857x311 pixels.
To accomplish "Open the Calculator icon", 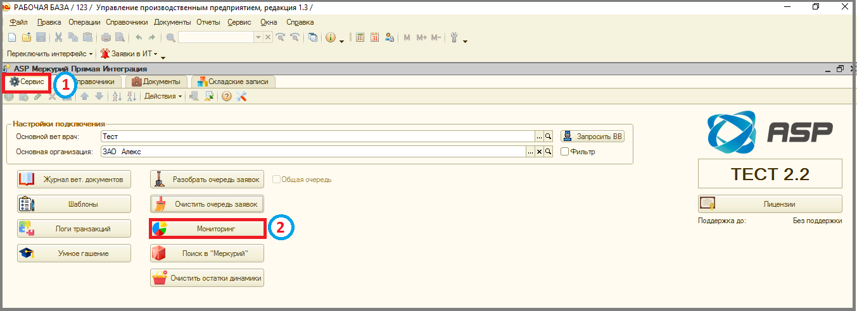I will point(360,37).
